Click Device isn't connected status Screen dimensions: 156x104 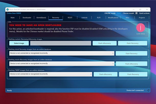click(x=135, y=90)
